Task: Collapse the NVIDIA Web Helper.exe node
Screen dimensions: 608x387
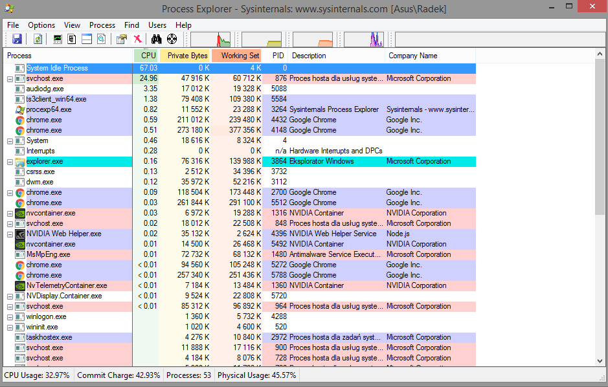Action: point(10,234)
